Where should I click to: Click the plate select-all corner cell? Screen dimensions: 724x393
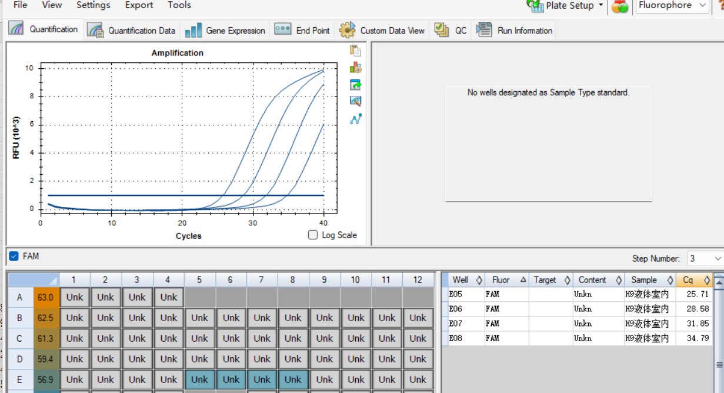point(34,280)
